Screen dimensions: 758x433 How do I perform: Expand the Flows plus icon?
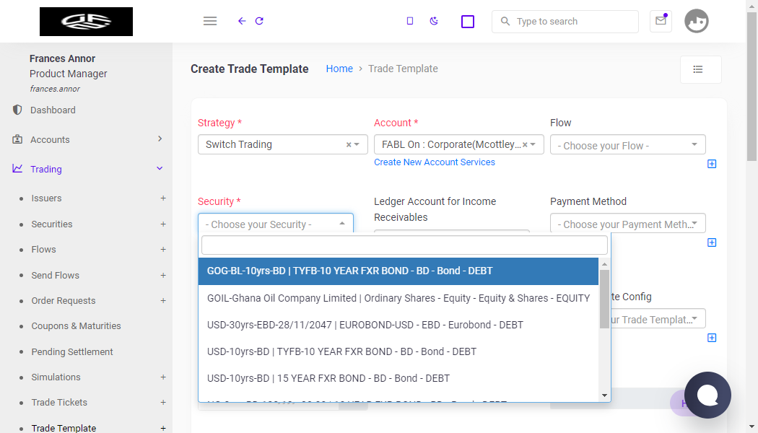(x=163, y=250)
